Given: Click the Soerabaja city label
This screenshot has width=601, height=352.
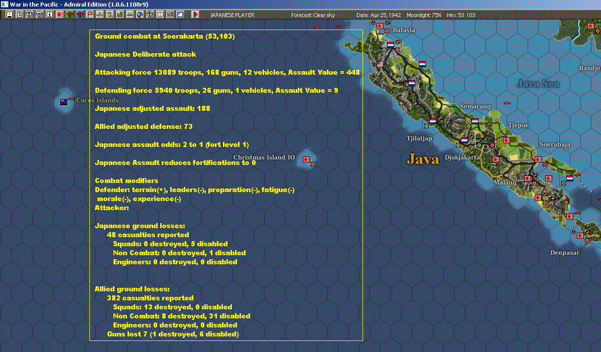Looking at the screenshot, I should tap(555, 144).
